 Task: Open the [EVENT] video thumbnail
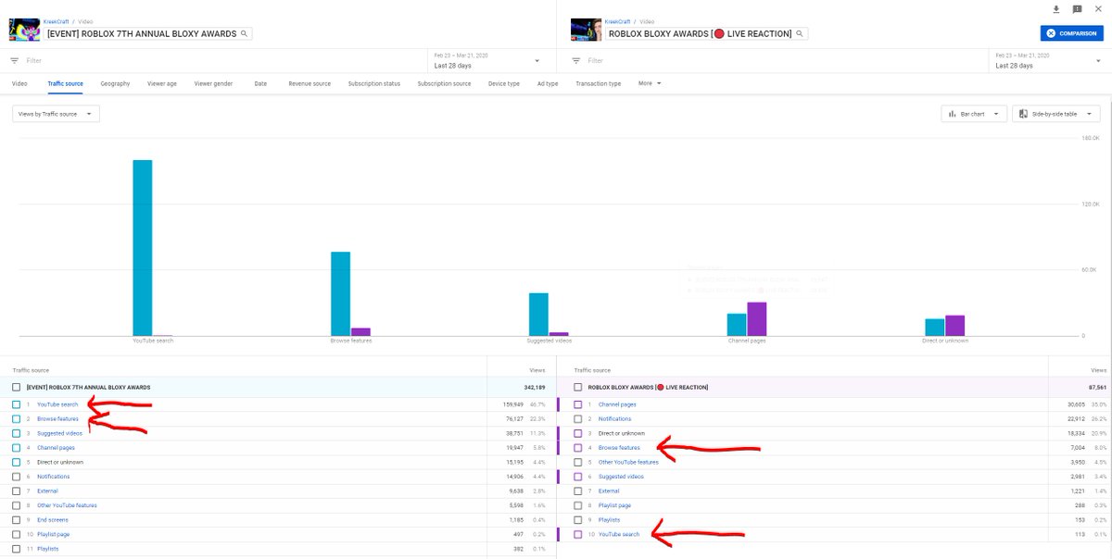24,30
